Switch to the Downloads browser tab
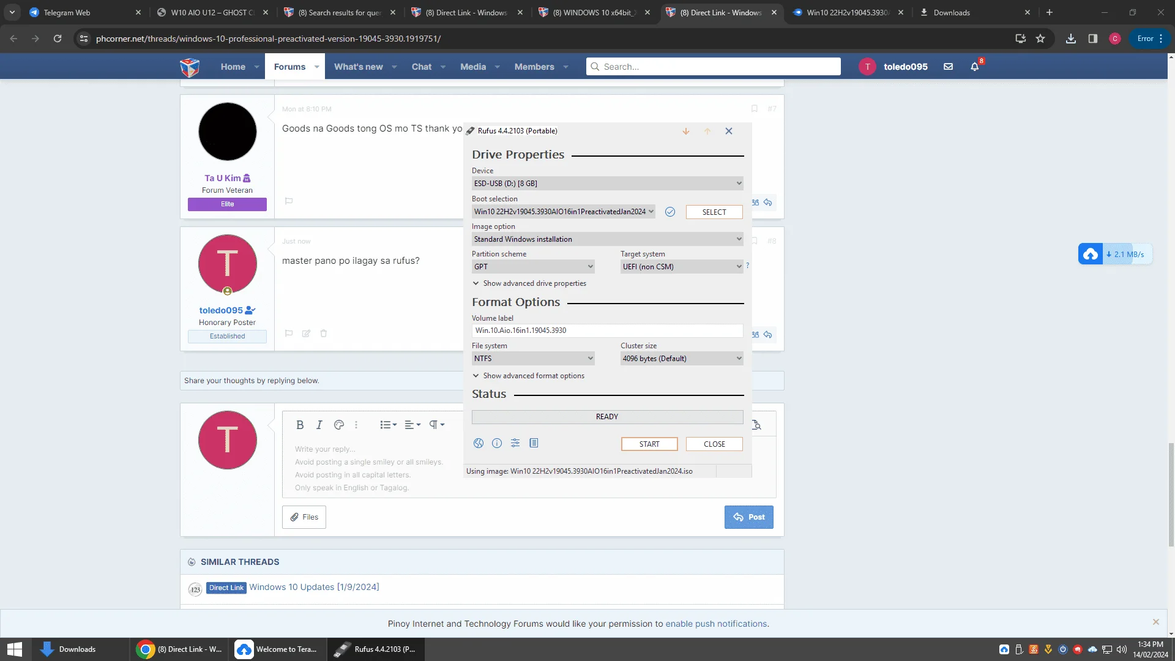The image size is (1175, 661). click(975, 12)
